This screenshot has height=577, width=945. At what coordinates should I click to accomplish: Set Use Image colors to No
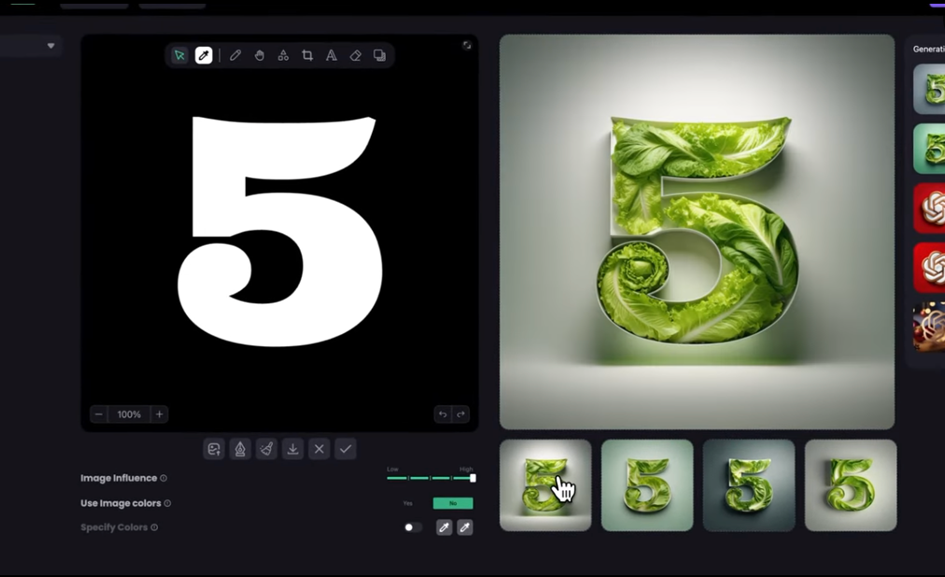tap(453, 503)
